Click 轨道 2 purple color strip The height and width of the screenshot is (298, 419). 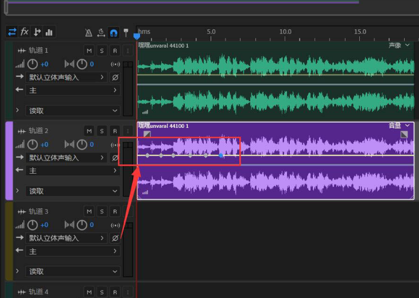point(9,160)
